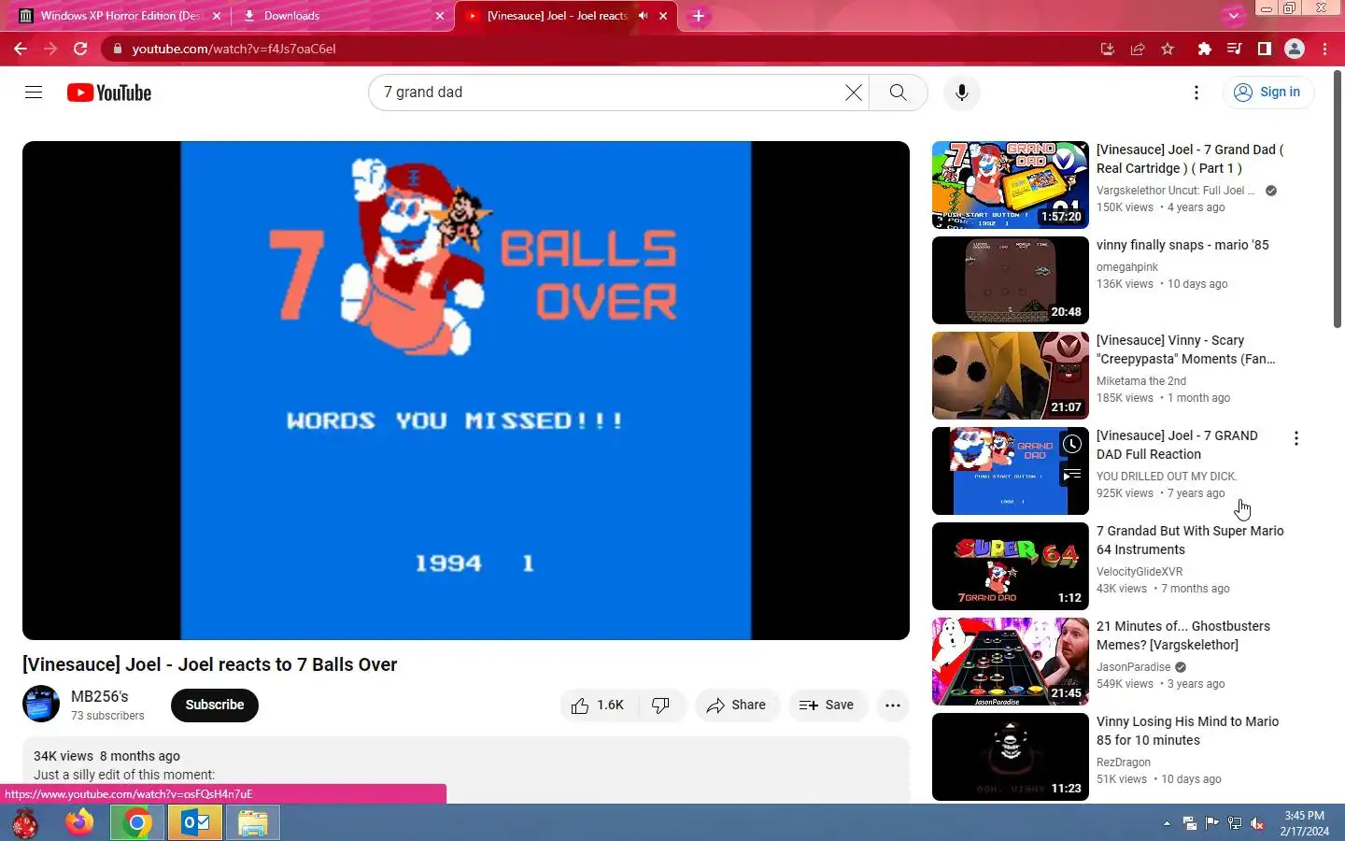Open the Chrome extensions puzzle icon
The height and width of the screenshot is (841, 1345).
pyautogui.click(x=1205, y=49)
